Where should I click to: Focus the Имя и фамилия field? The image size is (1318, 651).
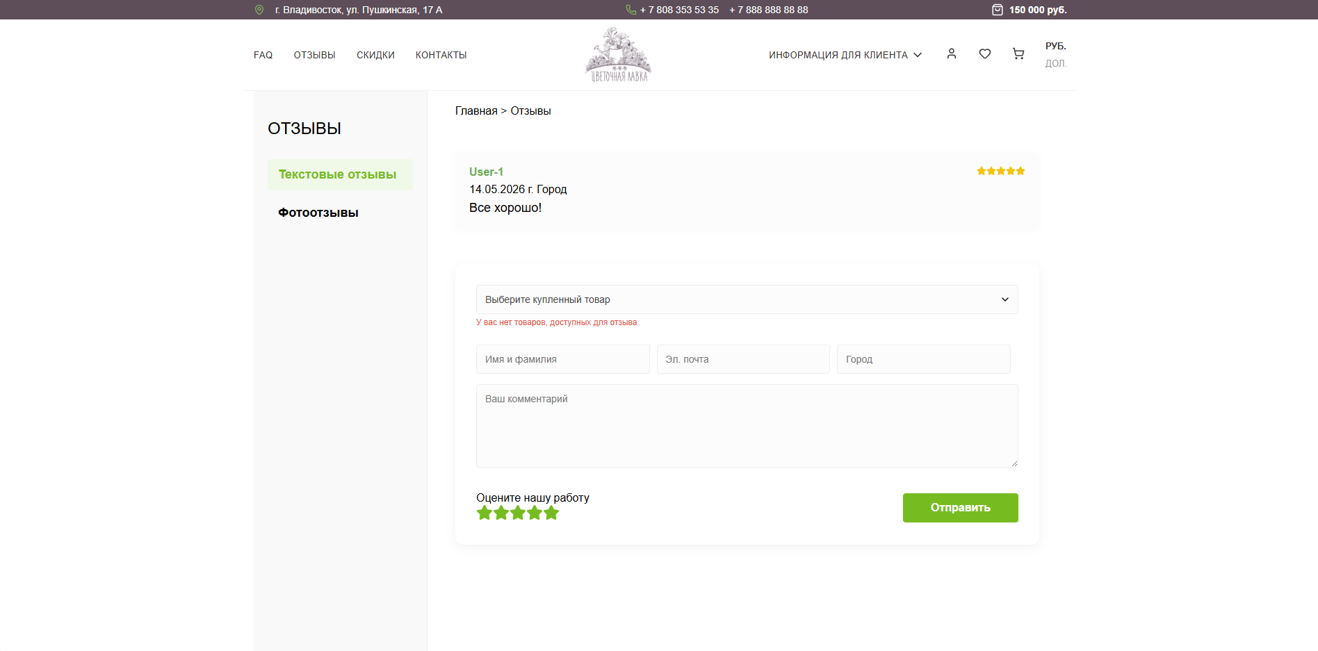point(563,359)
